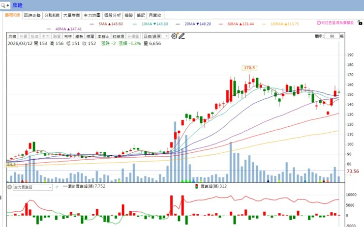Image resolution: width=364 pixels, height=227 pixels.
Task: Open the blue question mark help
Action: tap(57, 187)
